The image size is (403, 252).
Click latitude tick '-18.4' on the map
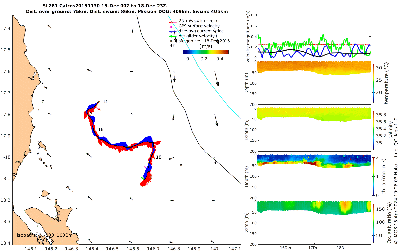click(5, 243)
